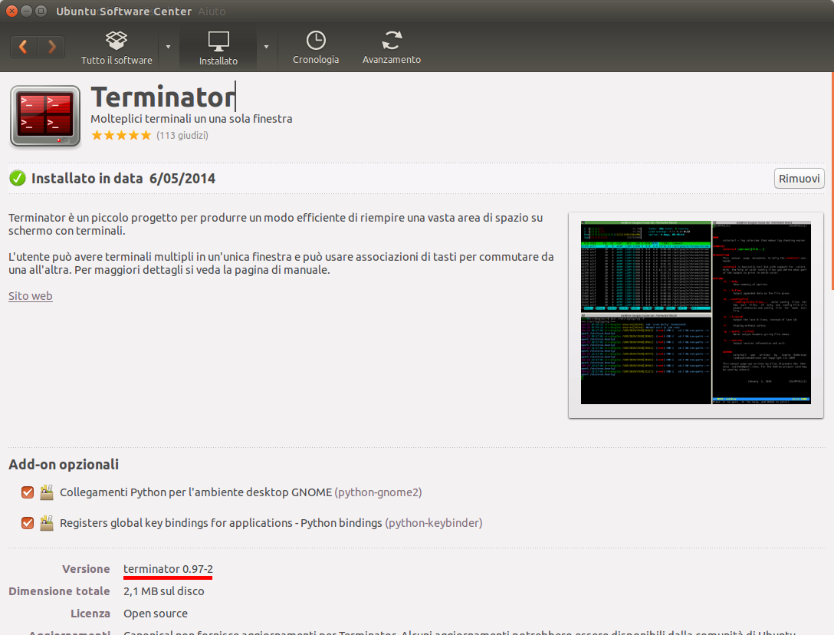This screenshot has height=635, width=834.
Task: Uncheck the python-keybinder add-on checkbox
Action: [x=28, y=523]
